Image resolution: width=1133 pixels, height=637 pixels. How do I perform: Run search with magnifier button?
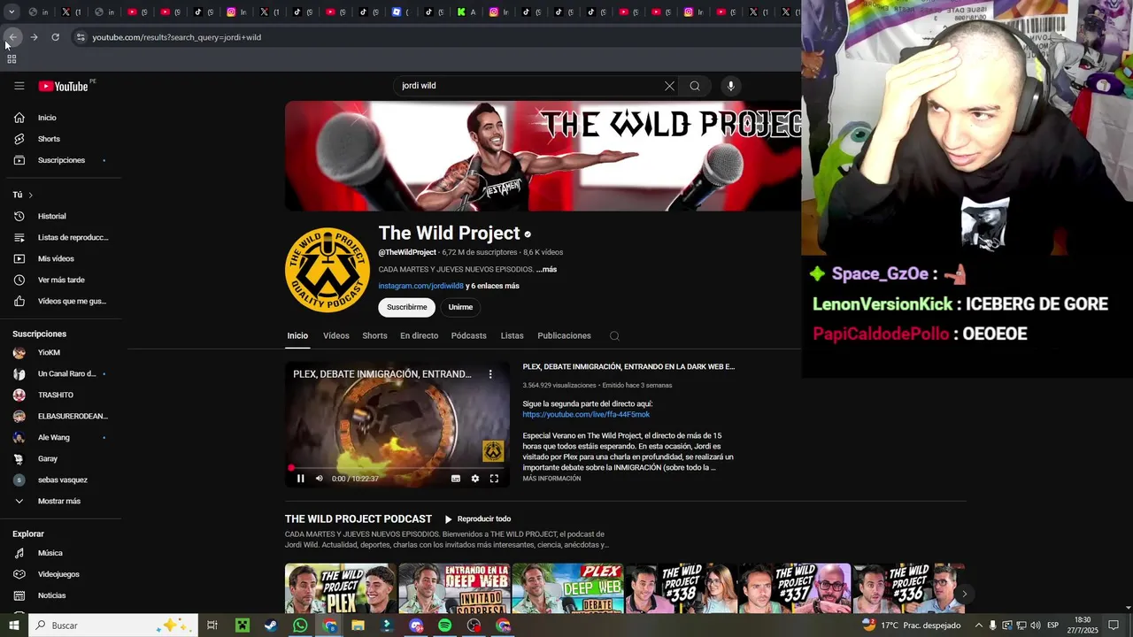pos(695,86)
